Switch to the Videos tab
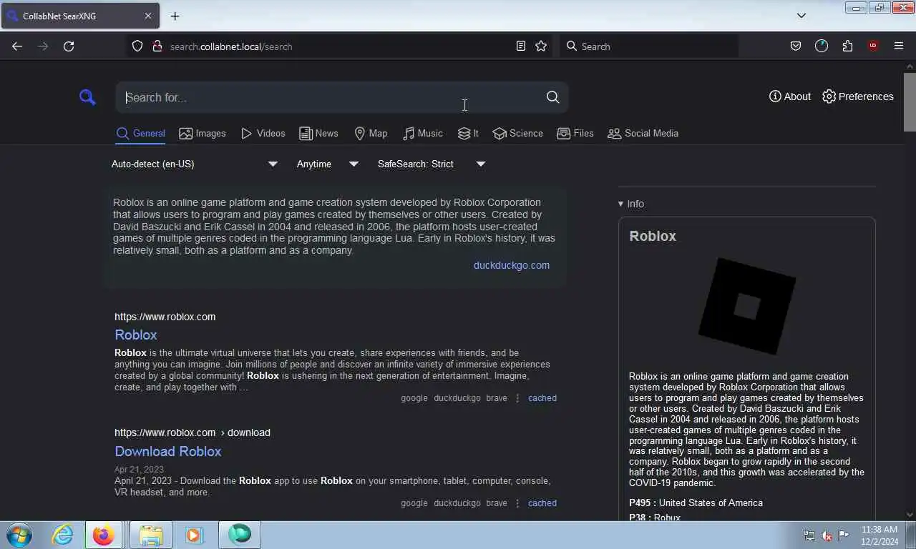The width and height of the screenshot is (916, 549). click(263, 133)
